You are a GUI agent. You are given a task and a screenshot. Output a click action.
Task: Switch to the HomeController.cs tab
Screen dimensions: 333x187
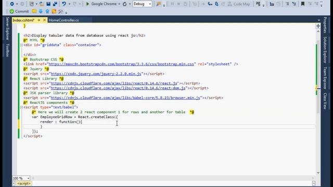pos(63,20)
